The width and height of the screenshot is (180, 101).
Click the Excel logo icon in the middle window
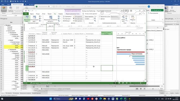37,6
